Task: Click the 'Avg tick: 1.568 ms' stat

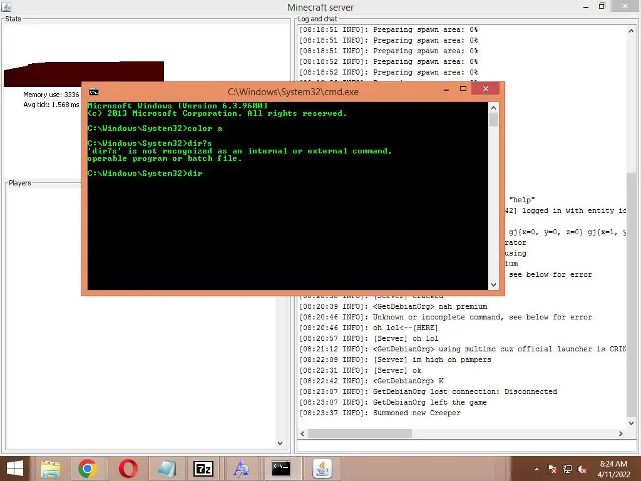Action: click(51, 105)
